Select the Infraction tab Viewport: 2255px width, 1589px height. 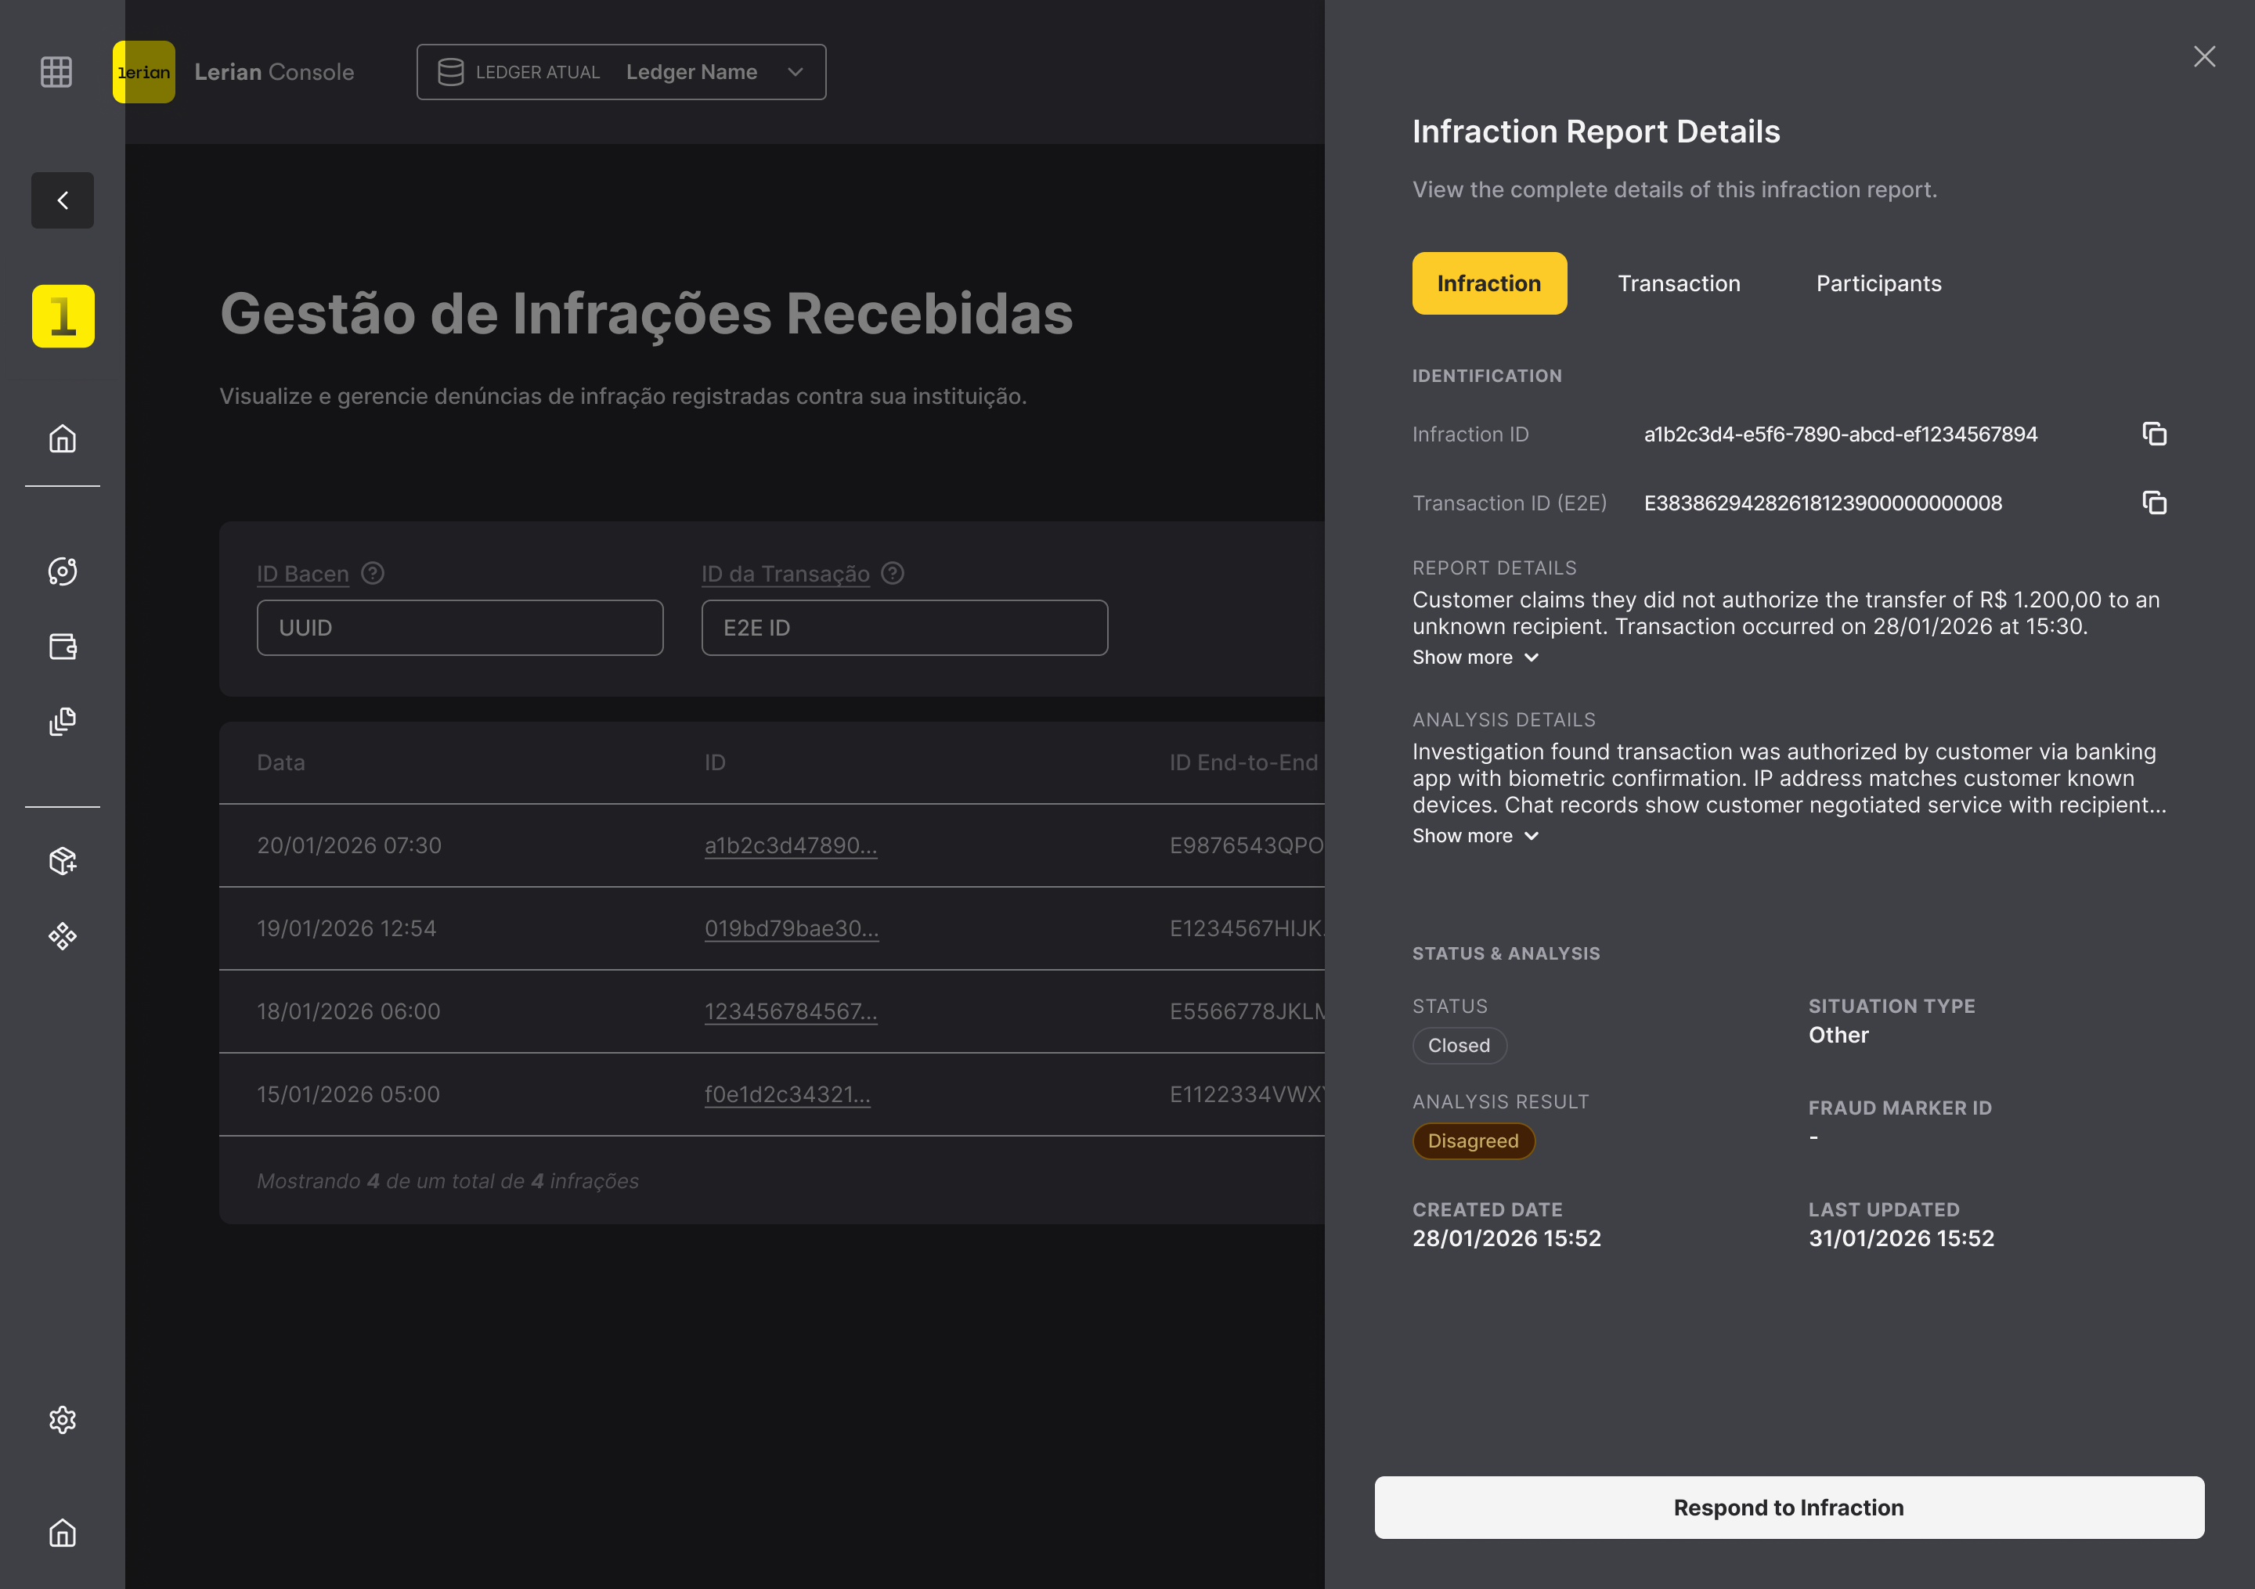(1489, 284)
